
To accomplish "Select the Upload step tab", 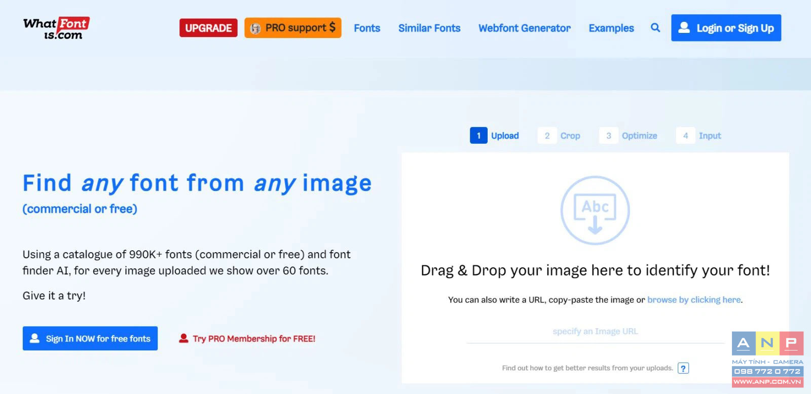I will [x=495, y=136].
